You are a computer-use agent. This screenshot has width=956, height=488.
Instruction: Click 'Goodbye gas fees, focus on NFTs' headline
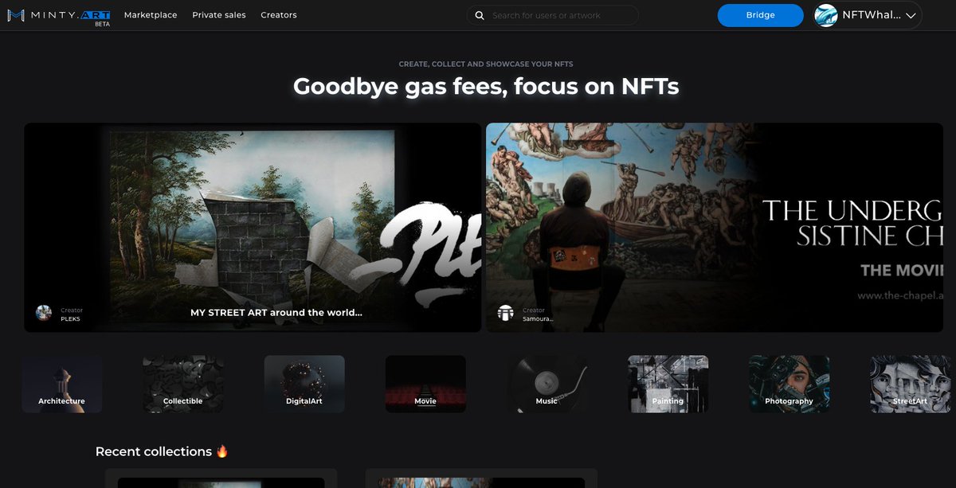[x=486, y=85]
